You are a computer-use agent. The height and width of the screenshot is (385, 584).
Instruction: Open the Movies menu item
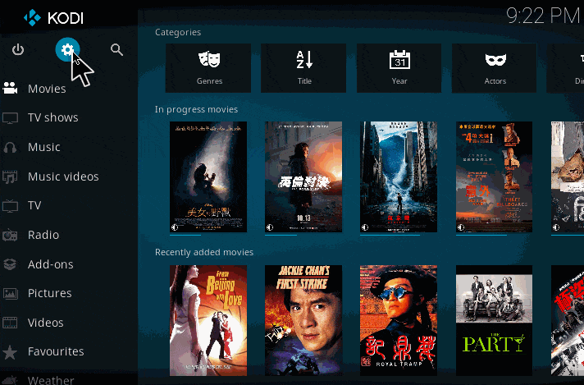click(x=47, y=89)
